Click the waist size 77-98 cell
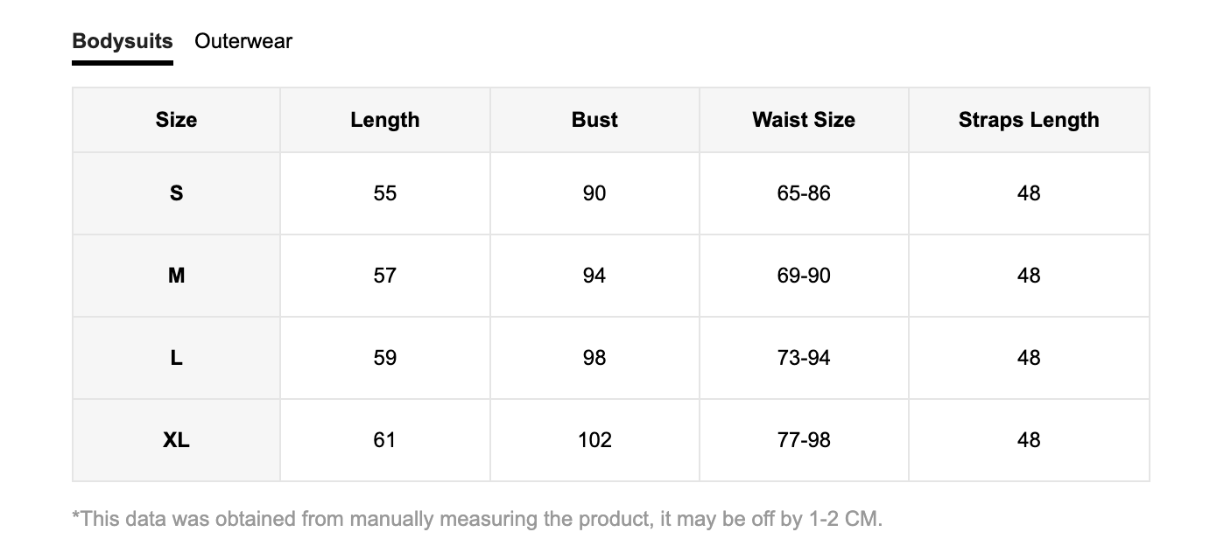Viewport: 1231px width, 553px height. [804, 440]
